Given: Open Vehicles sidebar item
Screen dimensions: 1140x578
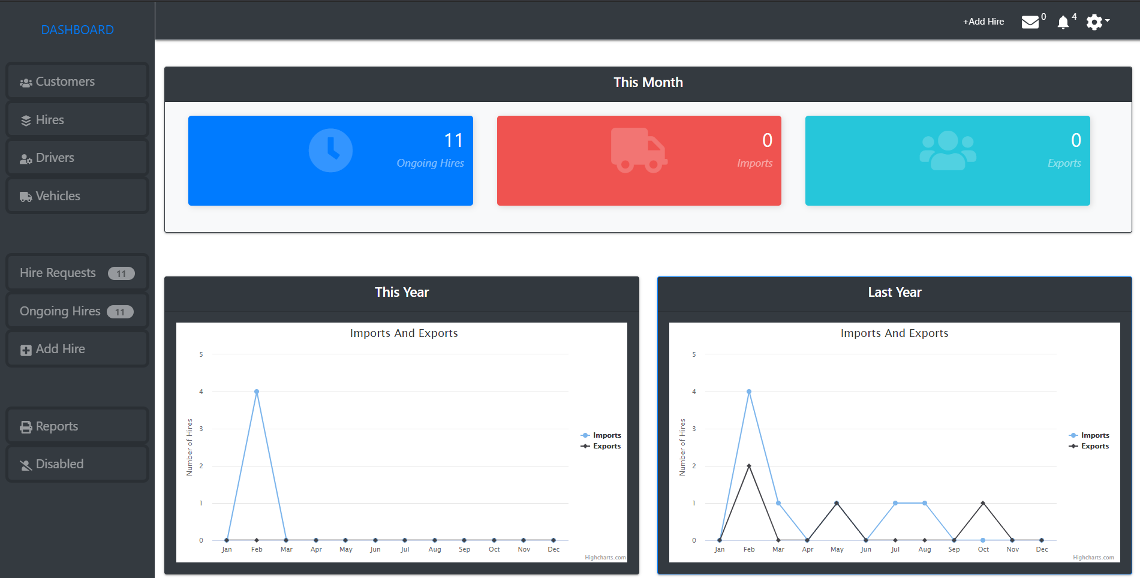Looking at the screenshot, I should [x=77, y=196].
